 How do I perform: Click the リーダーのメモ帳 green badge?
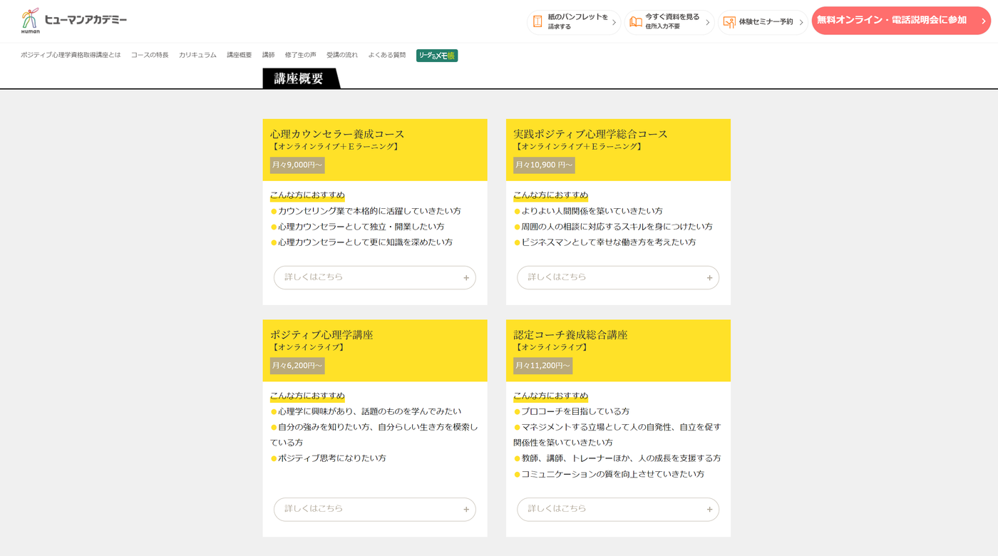pyautogui.click(x=437, y=56)
